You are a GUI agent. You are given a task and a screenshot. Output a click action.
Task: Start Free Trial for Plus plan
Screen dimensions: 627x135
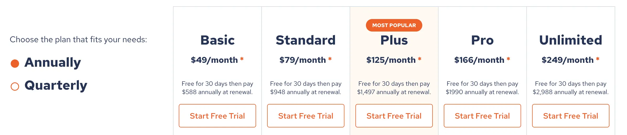click(x=394, y=116)
